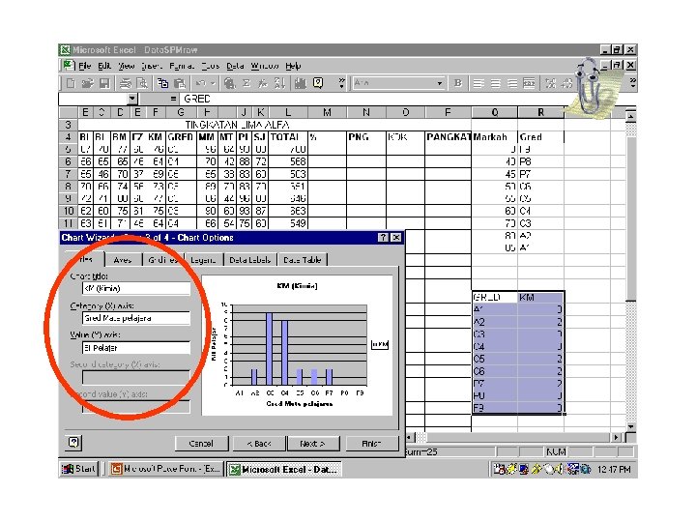This screenshot has width=696, height=522.
Task: Switch to the Data Table tab
Action: [x=303, y=260]
